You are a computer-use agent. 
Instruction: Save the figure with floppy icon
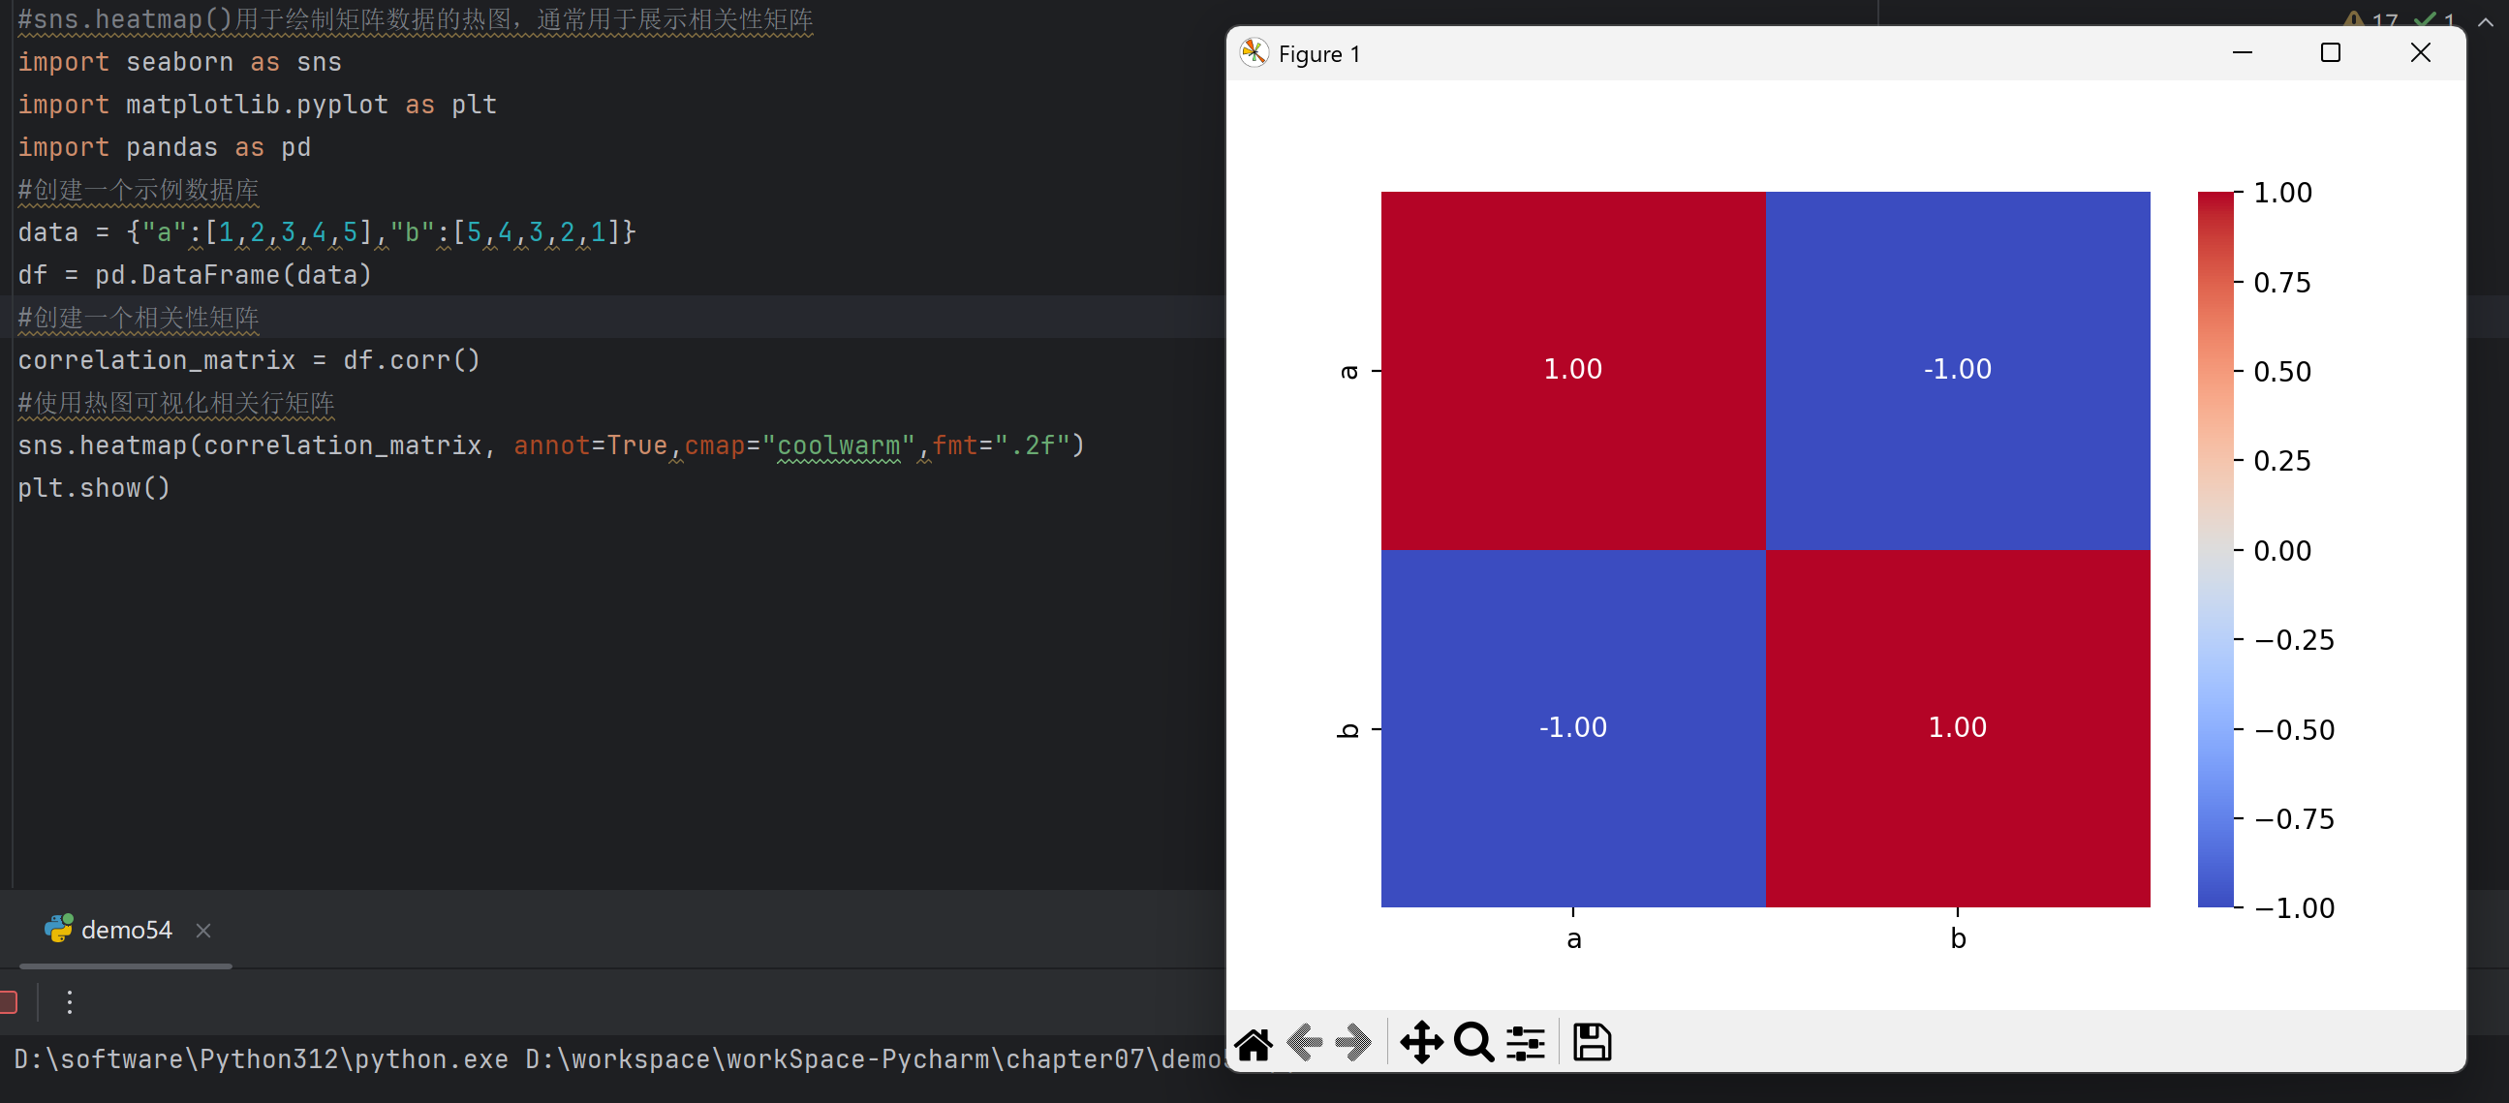pos(1592,1044)
